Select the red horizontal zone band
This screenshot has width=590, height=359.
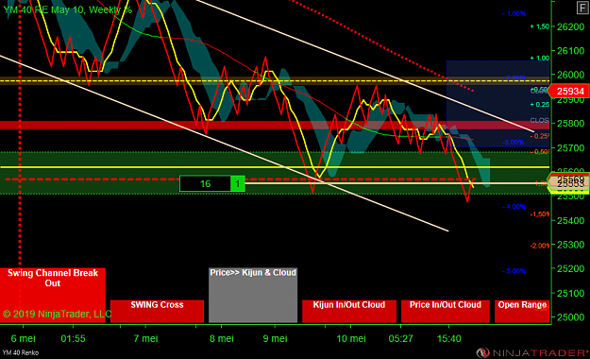click(275, 125)
